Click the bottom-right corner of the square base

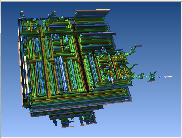(130, 100)
